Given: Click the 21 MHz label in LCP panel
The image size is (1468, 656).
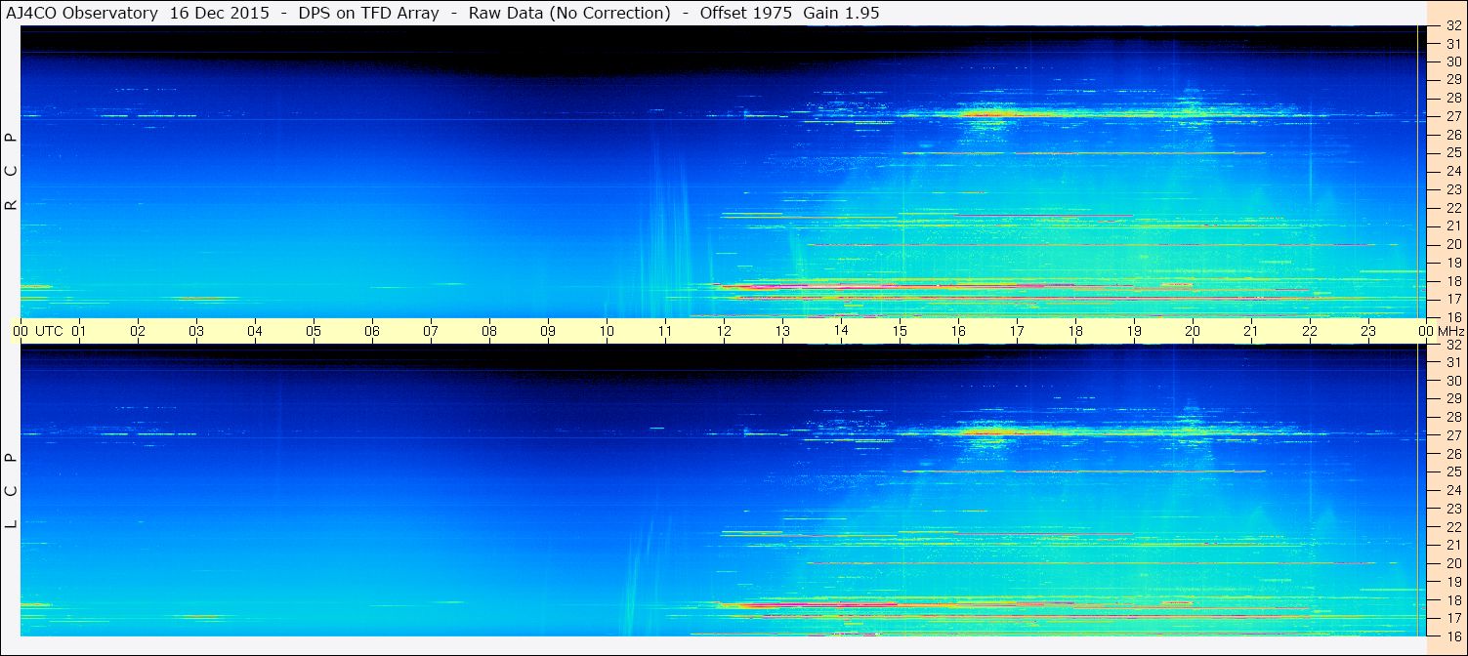Looking at the screenshot, I should click(1453, 545).
